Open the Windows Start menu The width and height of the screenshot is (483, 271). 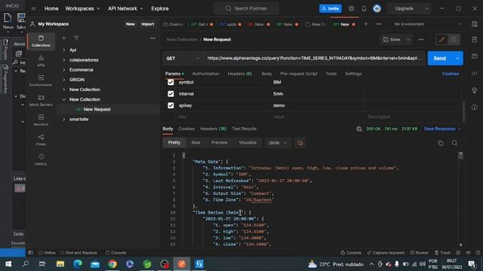coord(8,264)
